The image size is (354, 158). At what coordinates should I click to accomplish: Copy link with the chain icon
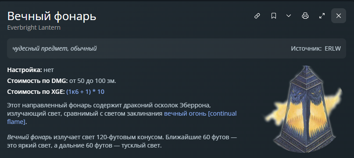coord(257,16)
